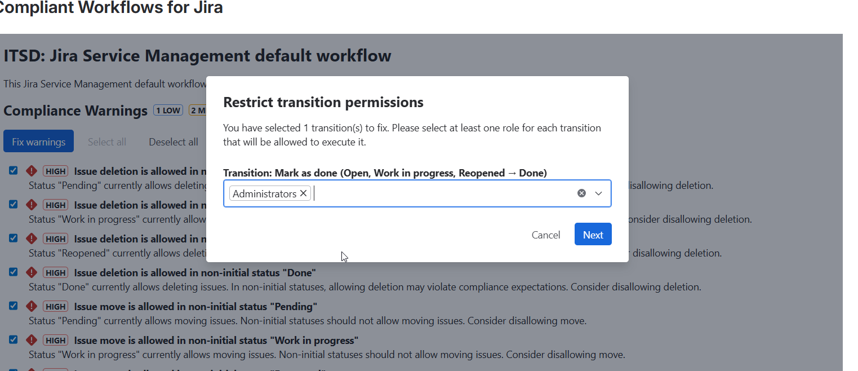The image size is (858, 371).
Task: Click red warning icon for move "Work in progress"
Action: pyautogui.click(x=32, y=340)
